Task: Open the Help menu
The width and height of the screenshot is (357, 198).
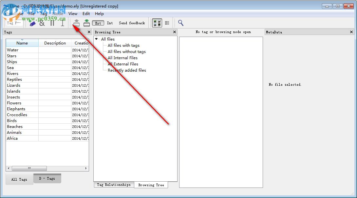Action: [x=99, y=14]
